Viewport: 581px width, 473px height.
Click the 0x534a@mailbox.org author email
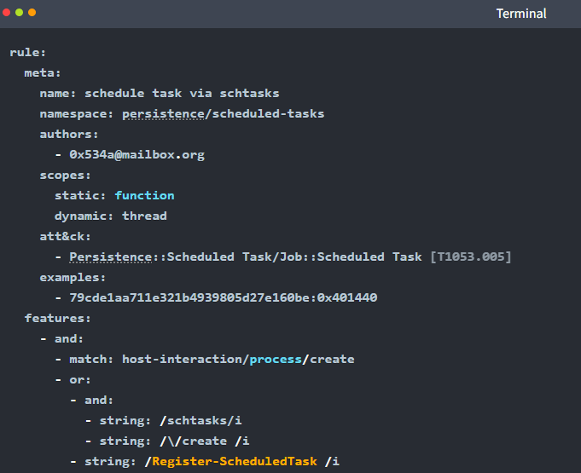click(x=137, y=155)
